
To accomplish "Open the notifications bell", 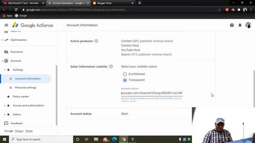I will (240, 25).
